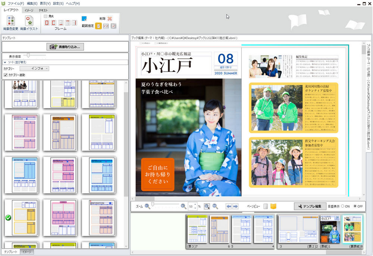Image resolution: width=373 pixels, height=256 pixels.
Task: Select the 背景色変更 (background color) tool
Action: pos(10,21)
